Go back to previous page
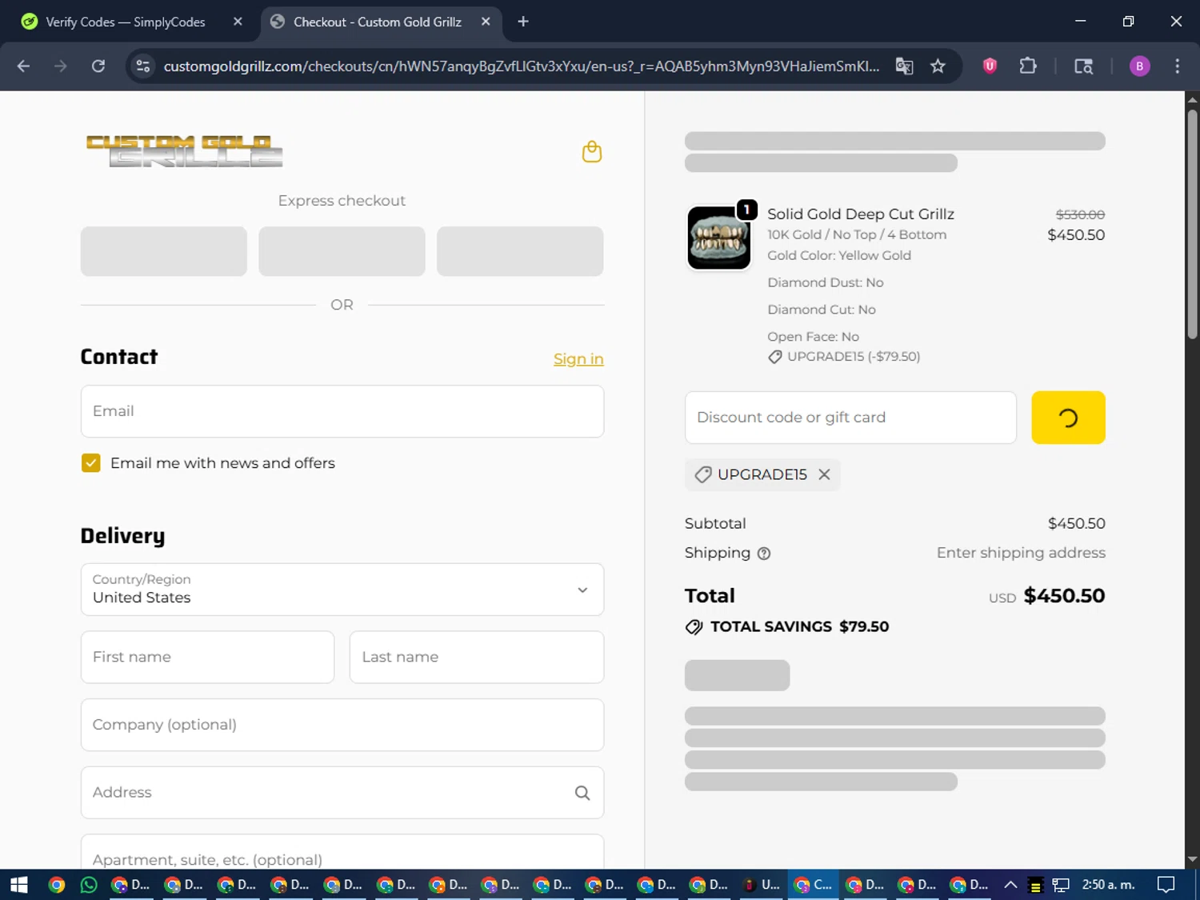This screenshot has width=1200, height=900. pyautogui.click(x=23, y=66)
